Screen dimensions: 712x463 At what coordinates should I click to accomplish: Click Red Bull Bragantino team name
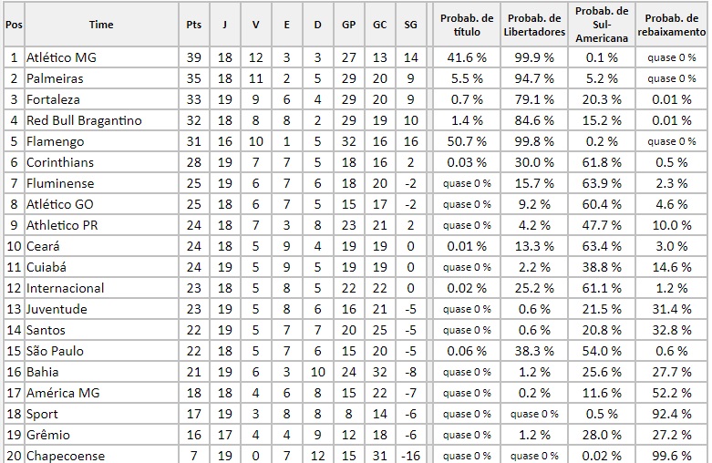(x=84, y=120)
